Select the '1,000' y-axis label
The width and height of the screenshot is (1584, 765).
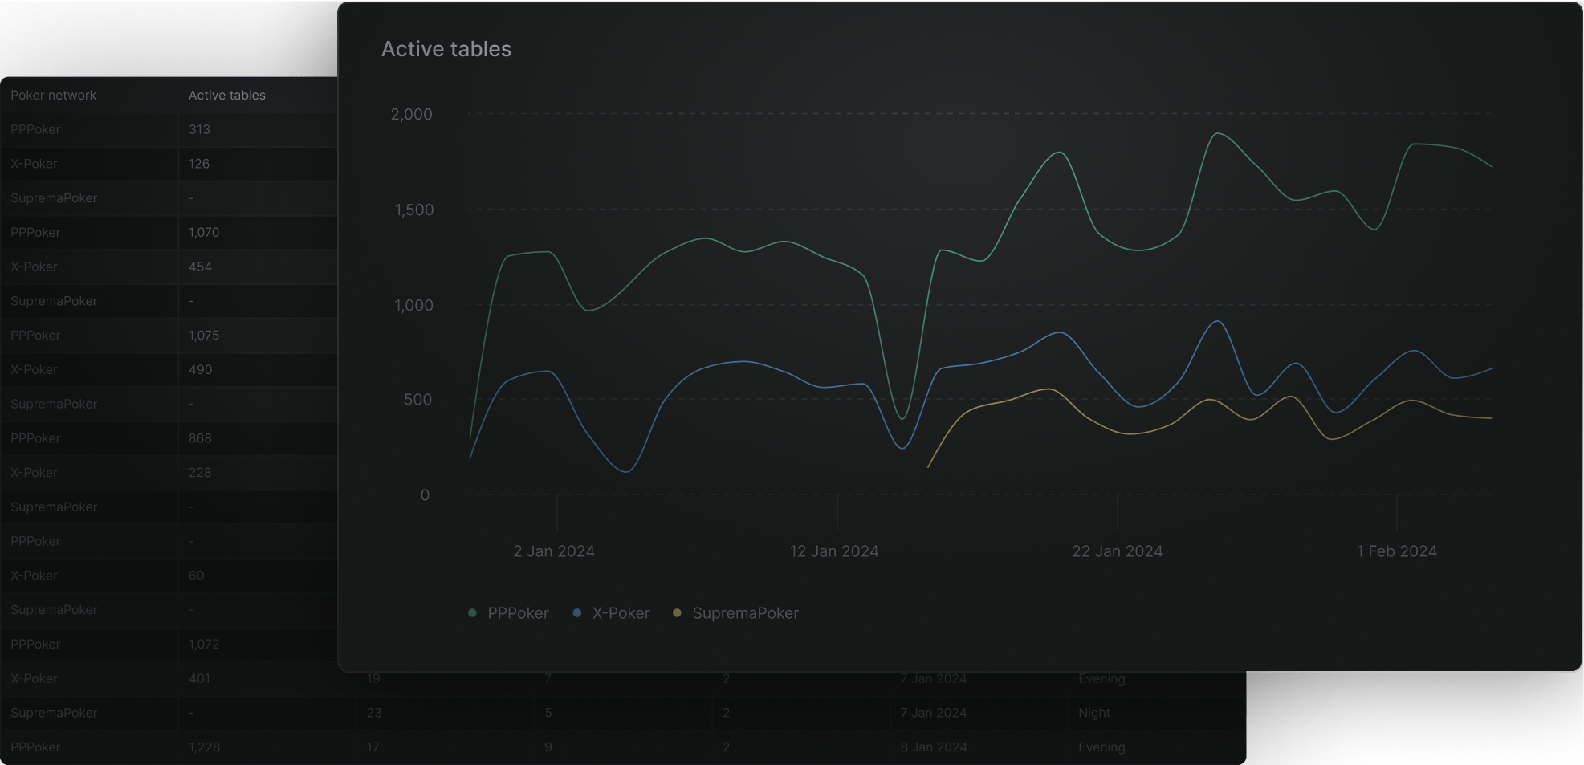point(413,305)
